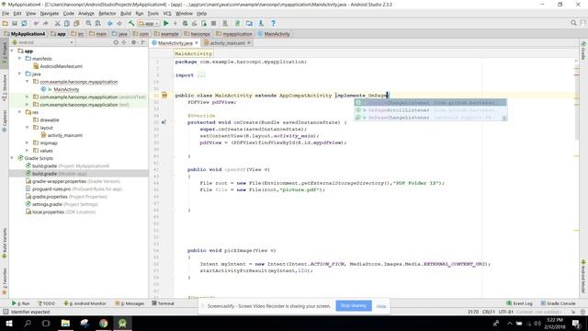Click the Back navigation arrow icon
Screen dimensions: 588x331
(110, 23)
